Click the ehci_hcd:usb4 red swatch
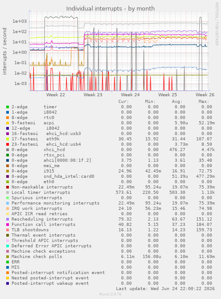The width and height of the screenshot is (221, 299). click(x=8, y=144)
